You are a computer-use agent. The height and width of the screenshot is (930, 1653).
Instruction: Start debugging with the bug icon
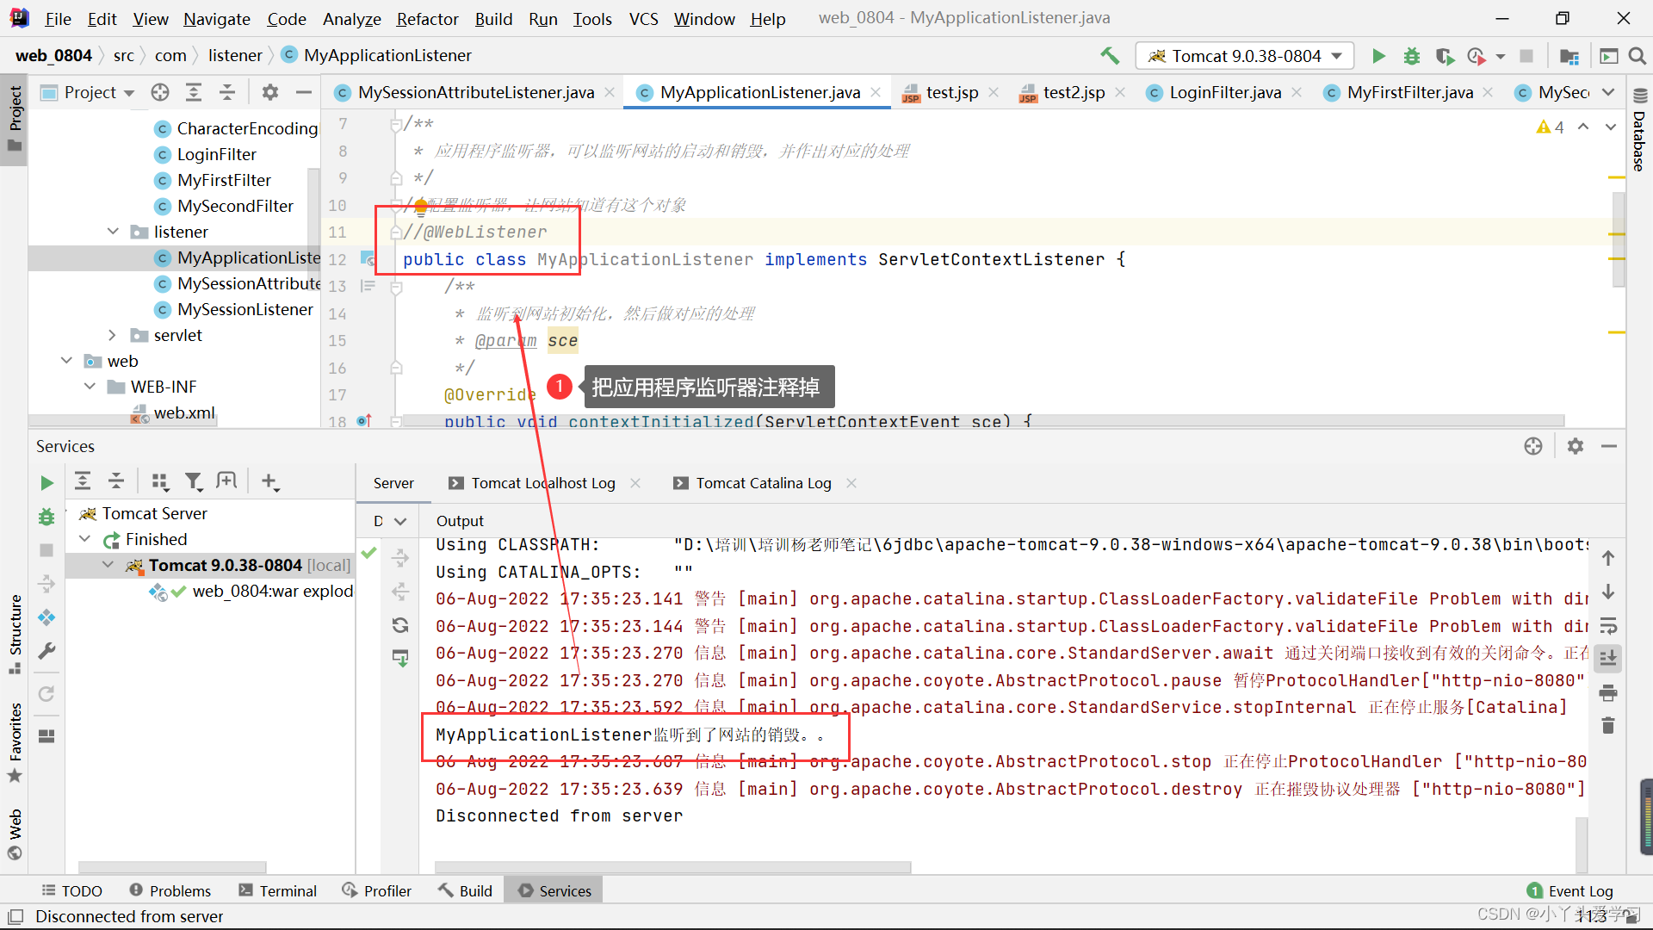(1412, 56)
